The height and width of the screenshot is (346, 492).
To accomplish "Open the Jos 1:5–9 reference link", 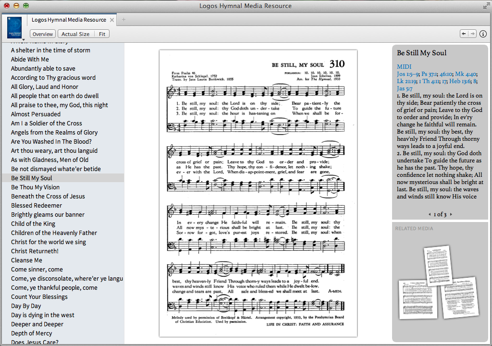I will (407, 74).
